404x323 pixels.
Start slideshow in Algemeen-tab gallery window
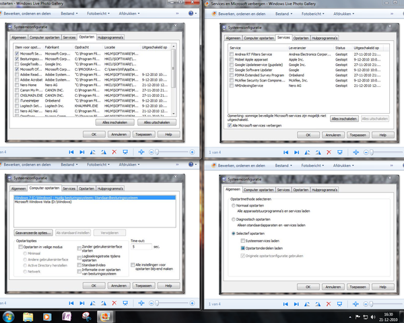pyautogui.click(x=339, y=304)
